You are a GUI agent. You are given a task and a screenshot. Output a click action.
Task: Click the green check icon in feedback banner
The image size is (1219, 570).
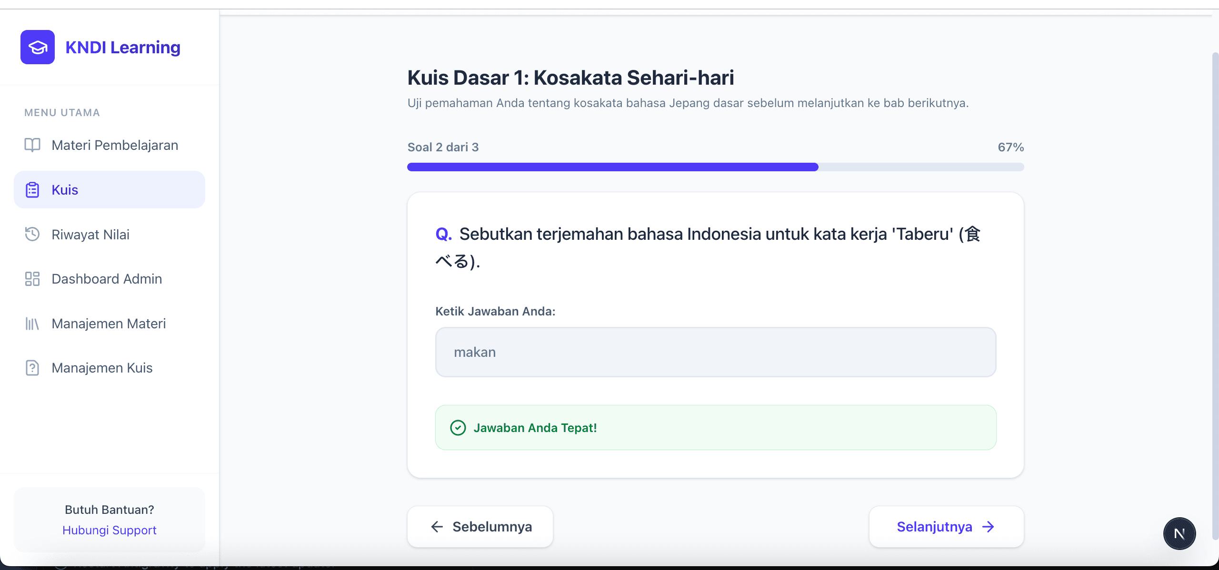(x=458, y=428)
